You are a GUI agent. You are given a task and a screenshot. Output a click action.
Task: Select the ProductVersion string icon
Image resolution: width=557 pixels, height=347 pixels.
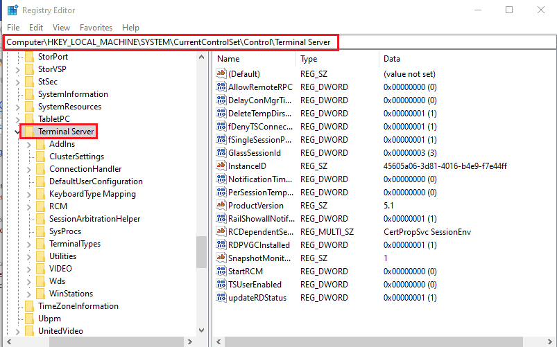[x=221, y=205]
